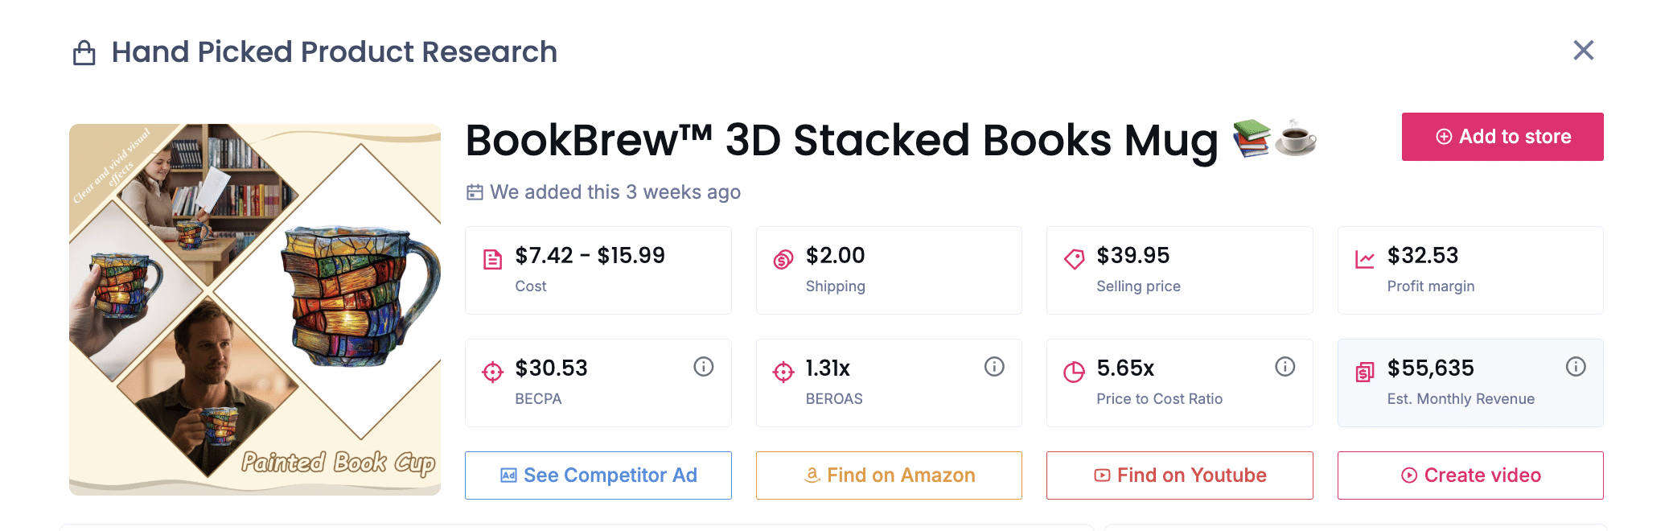The height and width of the screenshot is (531, 1673).
Task: Click the Est. Monthly Revenue info icon
Action: click(x=1576, y=367)
